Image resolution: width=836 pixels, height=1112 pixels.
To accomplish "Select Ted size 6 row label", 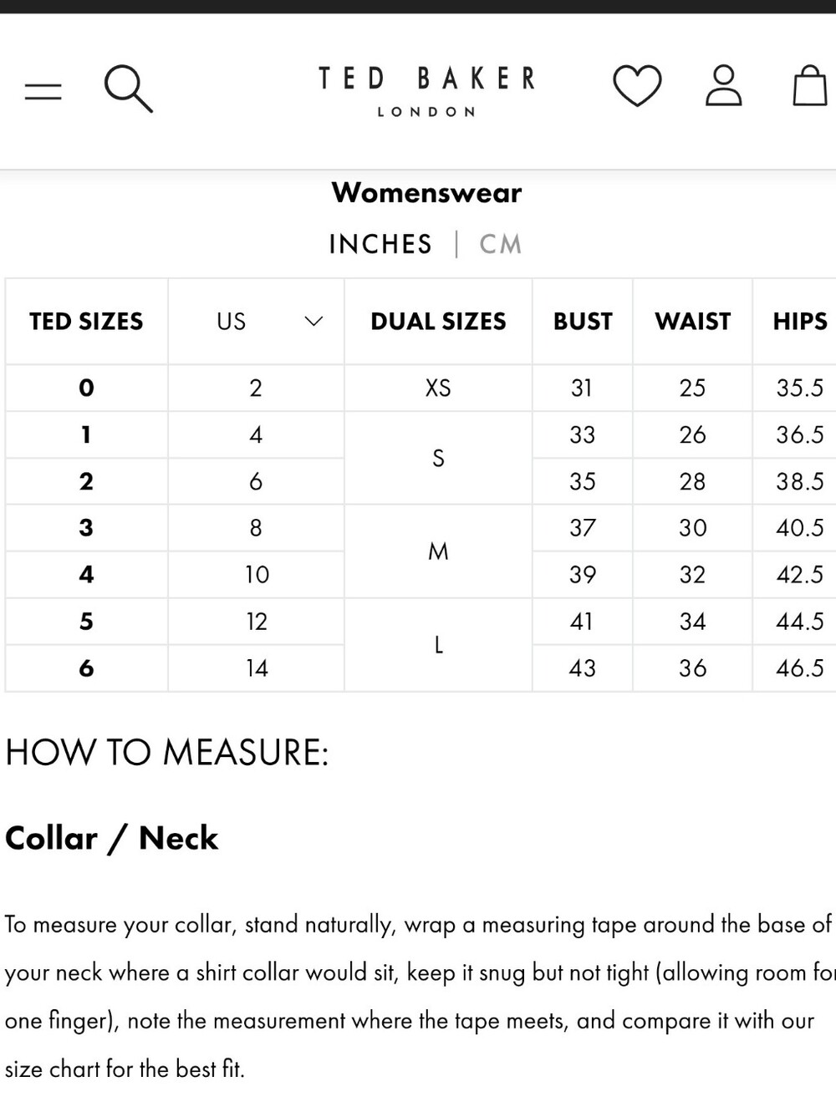I will click(x=86, y=668).
